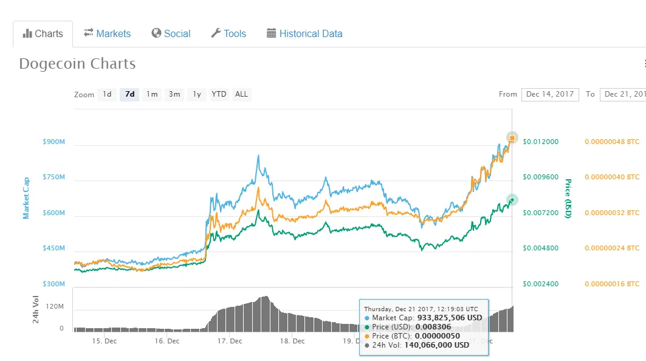Image resolution: width=646 pixels, height=361 pixels.
Task: Click the exchange arrows icon beside Markets
Action: pos(89,33)
